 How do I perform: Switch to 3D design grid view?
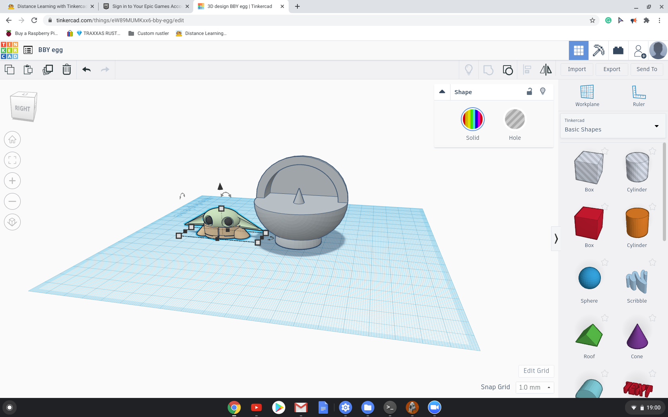[x=579, y=50]
